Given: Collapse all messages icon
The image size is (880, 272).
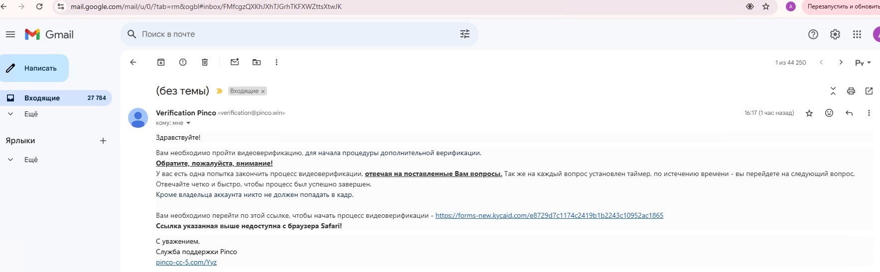Looking at the screenshot, I should [x=833, y=91].
